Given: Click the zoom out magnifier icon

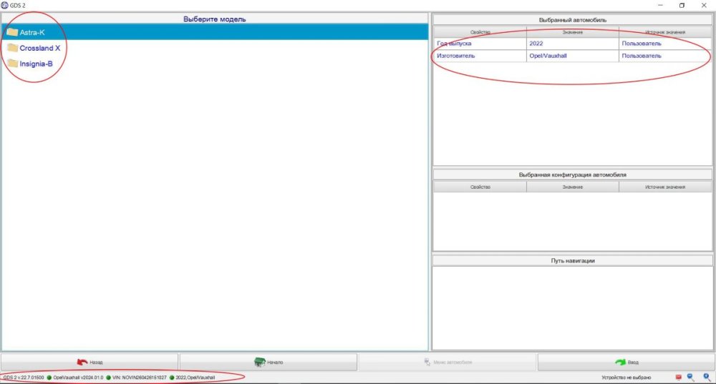Looking at the screenshot, I should coord(691,377).
